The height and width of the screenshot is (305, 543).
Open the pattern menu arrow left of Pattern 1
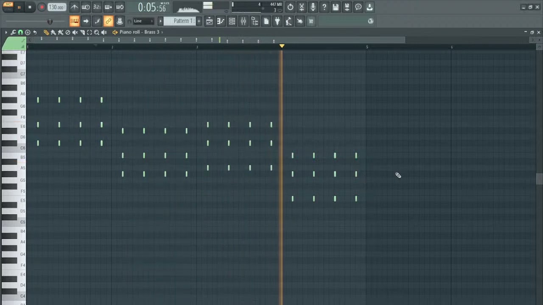tap(160, 21)
